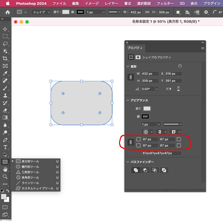223x221 pixels.
Task: Click 塗り swatch in Properties panel
Action: [147, 109]
